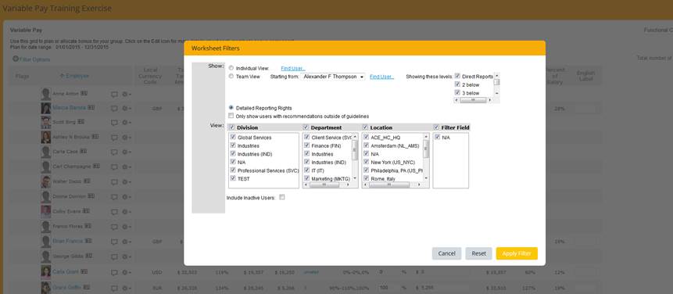Click Find User link next to Individual View
The height and width of the screenshot is (294, 673).
(x=293, y=68)
